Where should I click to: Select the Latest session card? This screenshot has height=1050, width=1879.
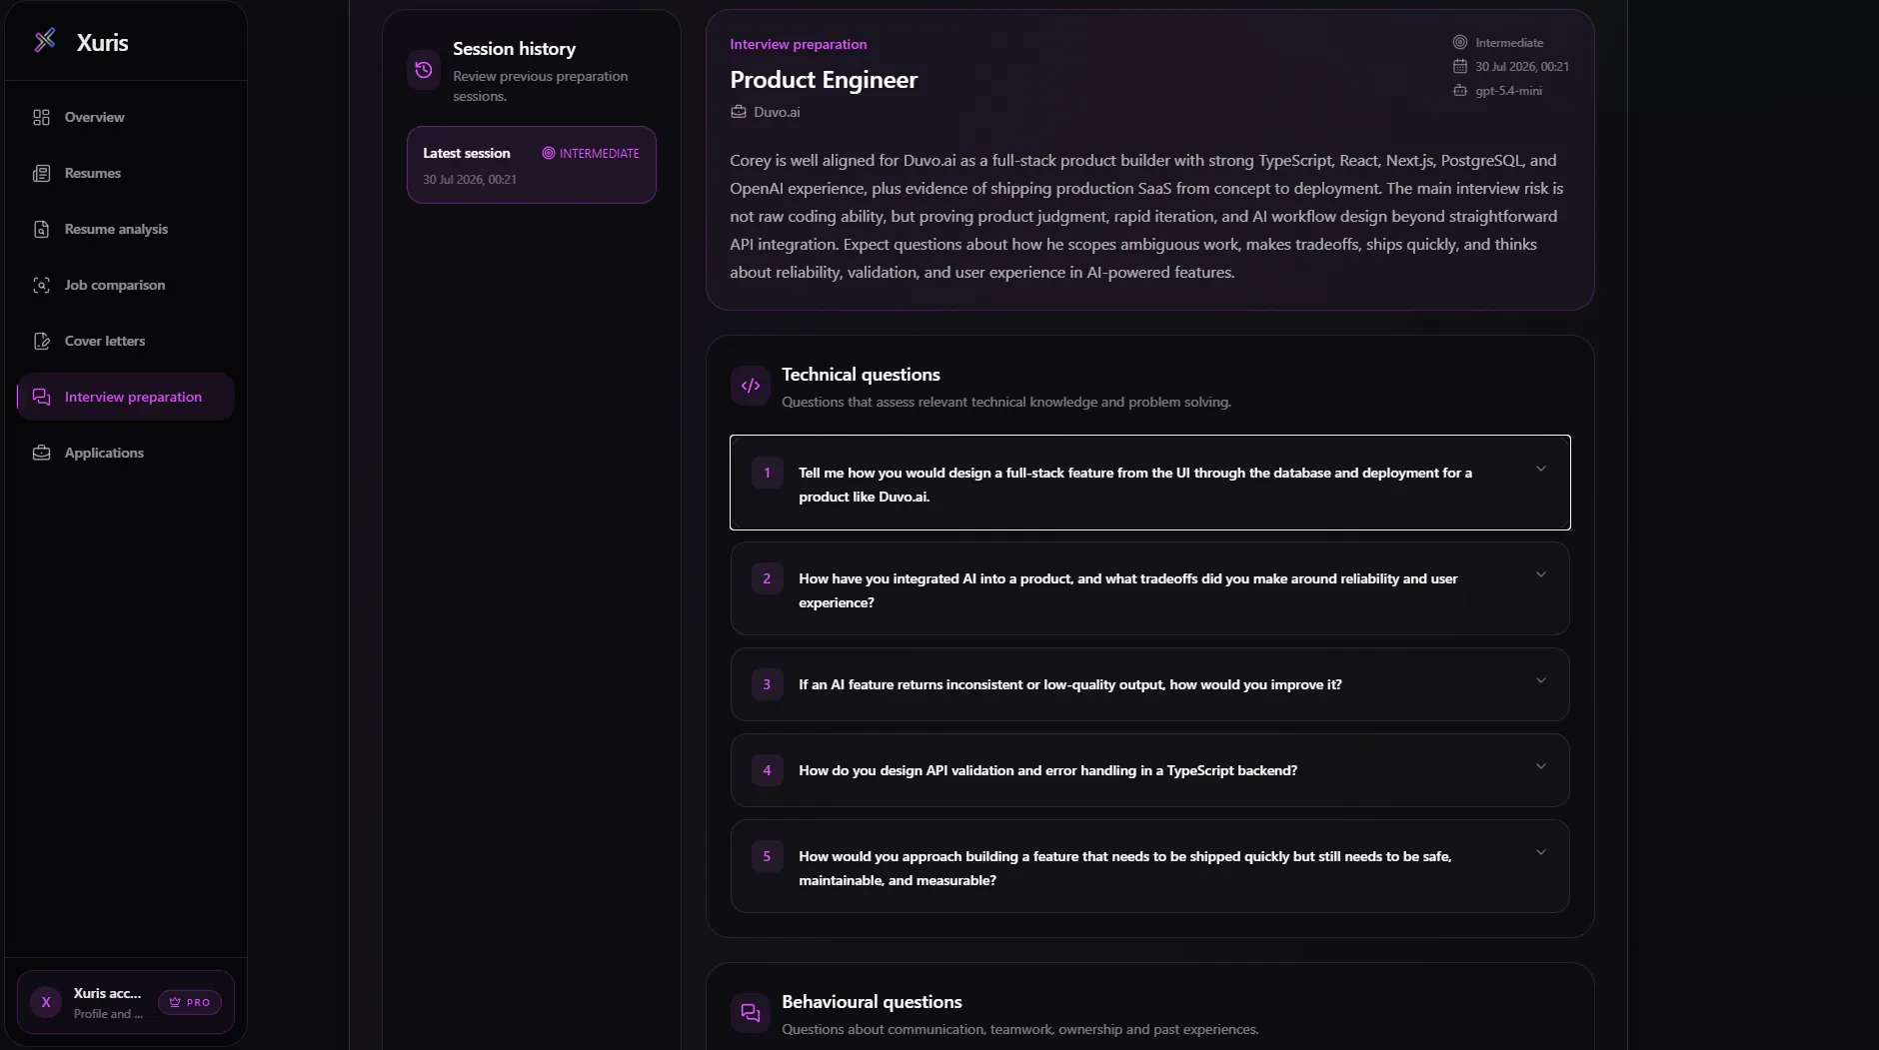click(532, 165)
